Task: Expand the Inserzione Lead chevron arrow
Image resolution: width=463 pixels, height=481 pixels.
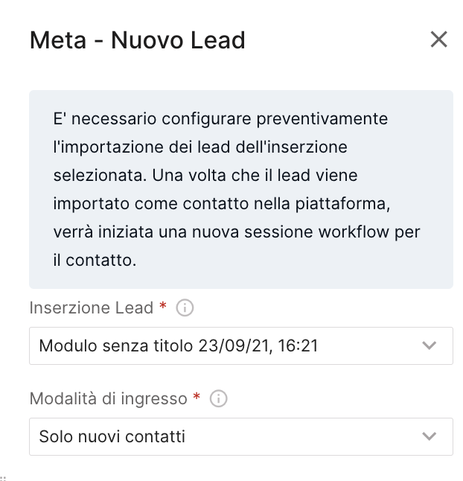Action: pos(429,345)
